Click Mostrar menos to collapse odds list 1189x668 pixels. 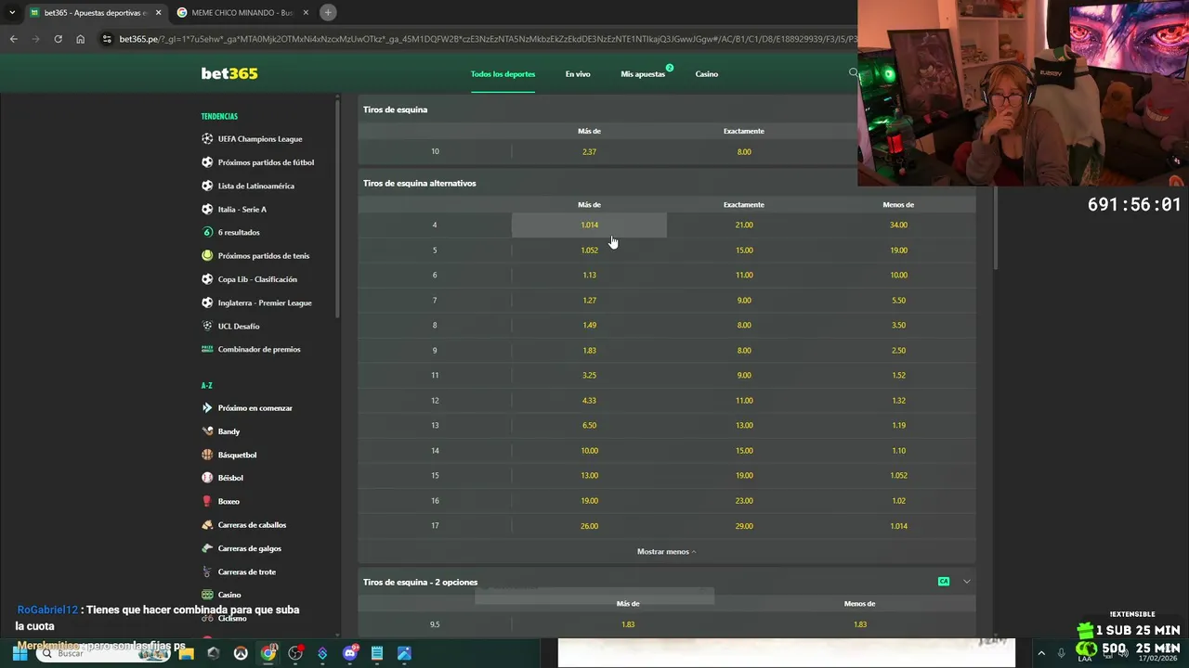(666, 551)
